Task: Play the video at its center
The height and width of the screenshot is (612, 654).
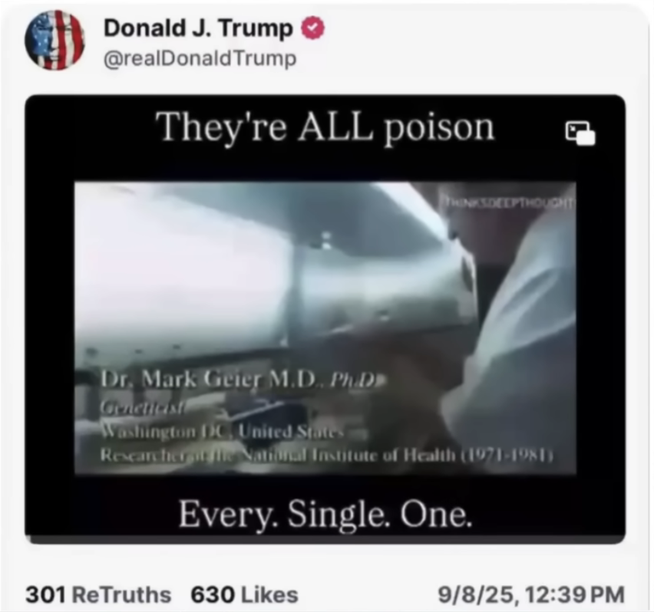Action: (325, 328)
